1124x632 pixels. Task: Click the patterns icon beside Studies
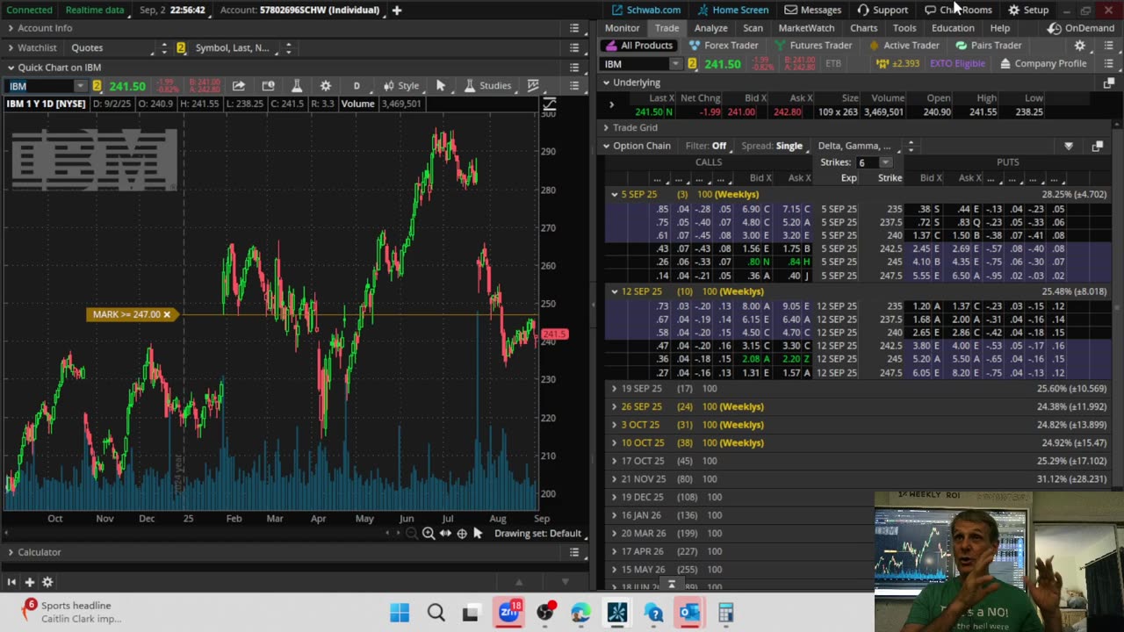coord(533,85)
